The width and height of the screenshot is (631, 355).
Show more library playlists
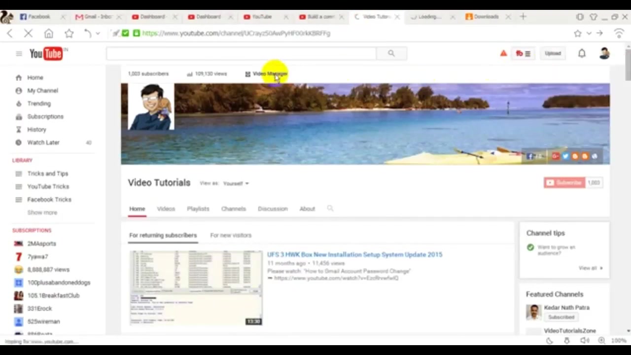click(x=42, y=213)
